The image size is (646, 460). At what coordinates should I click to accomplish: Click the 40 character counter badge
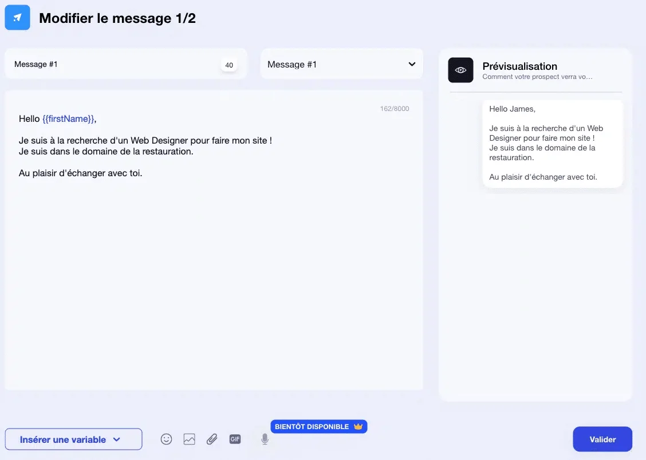(x=229, y=65)
